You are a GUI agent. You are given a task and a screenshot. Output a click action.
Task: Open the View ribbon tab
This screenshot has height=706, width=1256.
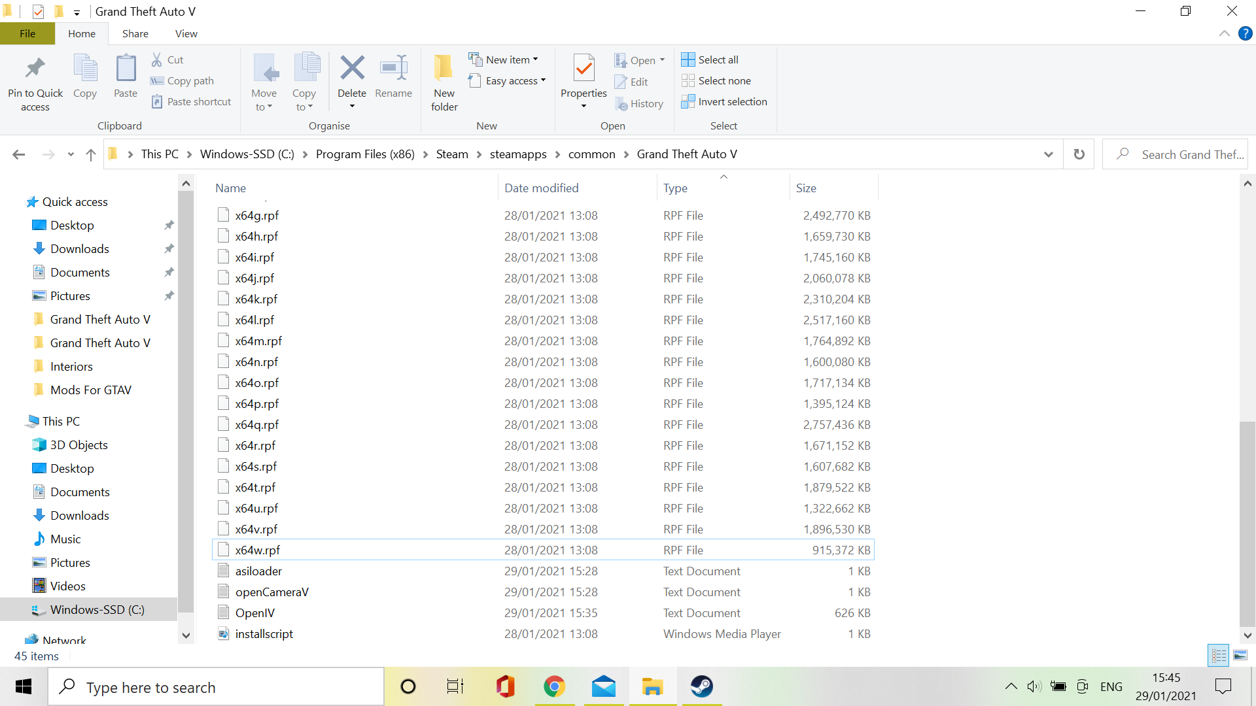186,33
